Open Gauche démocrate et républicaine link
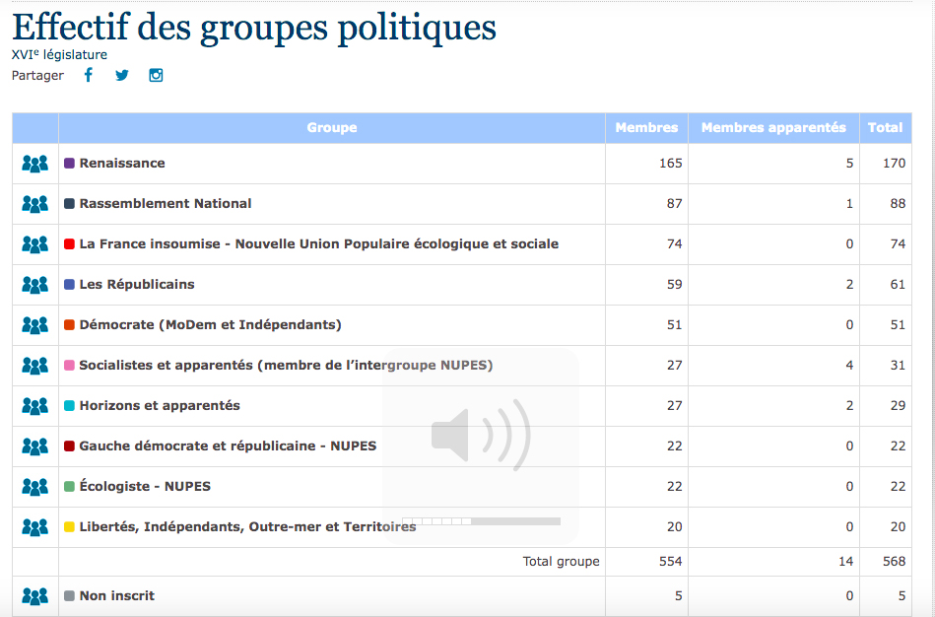The width and height of the screenshot is (935, 617). (x=228, y=446)
